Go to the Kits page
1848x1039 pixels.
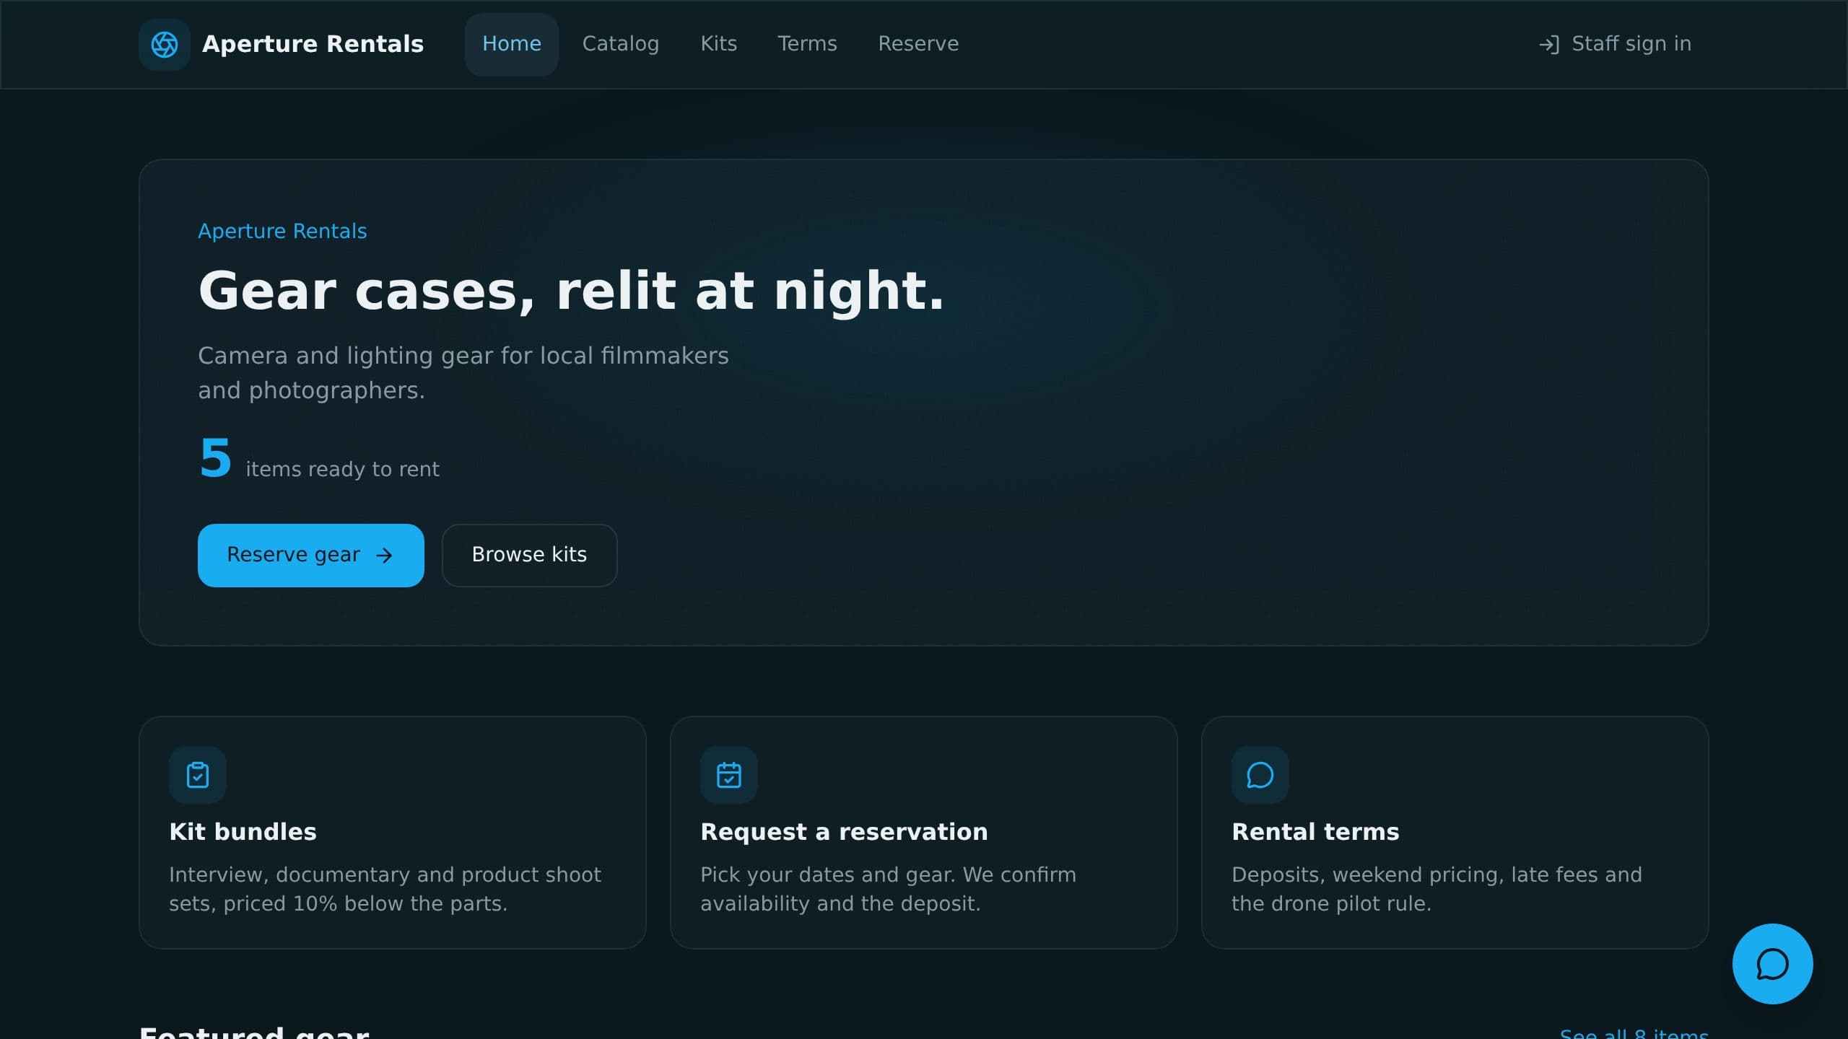click(x=719, y=45)
